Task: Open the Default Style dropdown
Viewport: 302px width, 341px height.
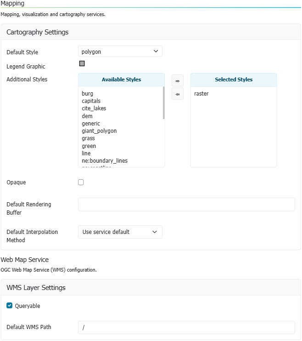Action: click(120, 51)
